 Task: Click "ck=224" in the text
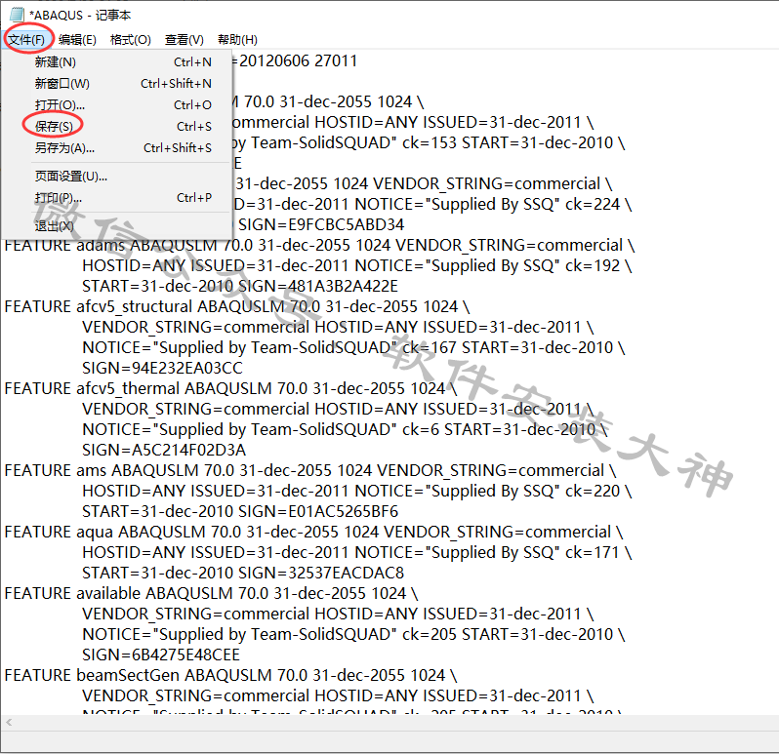(x=593, y=205)
